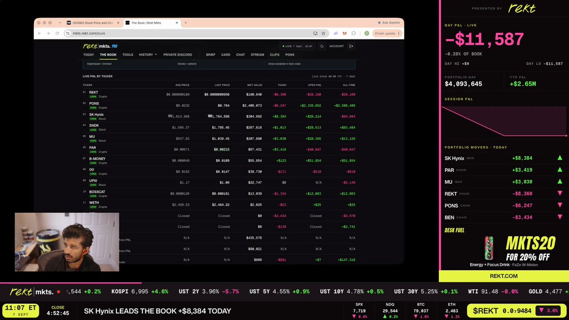Select the UPXI ticker row
The width and height of the screenshot is (569, 320).
point(219,183)
